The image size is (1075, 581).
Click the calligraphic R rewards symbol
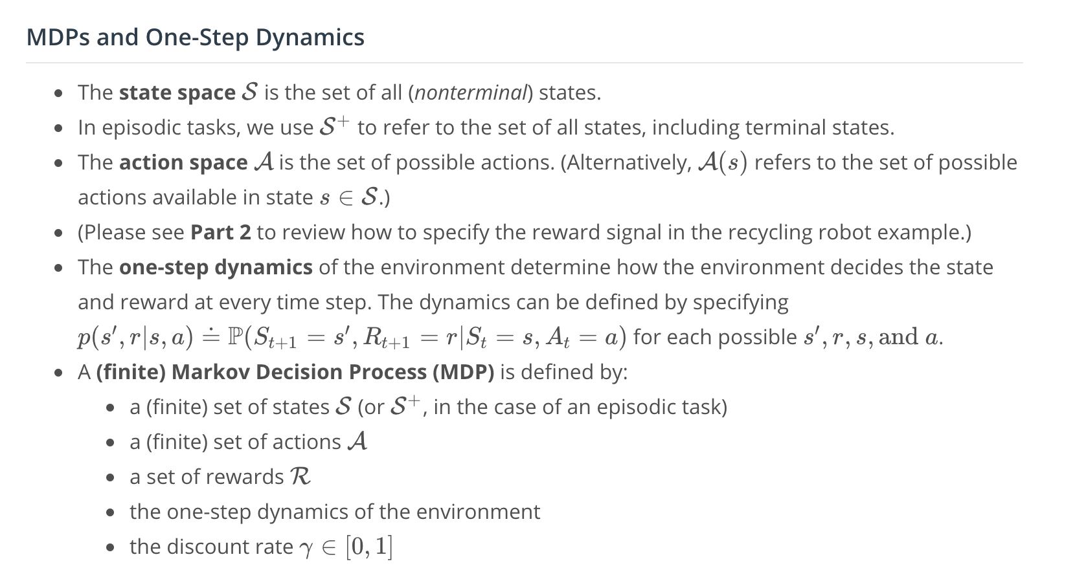[x=300, y=477]
